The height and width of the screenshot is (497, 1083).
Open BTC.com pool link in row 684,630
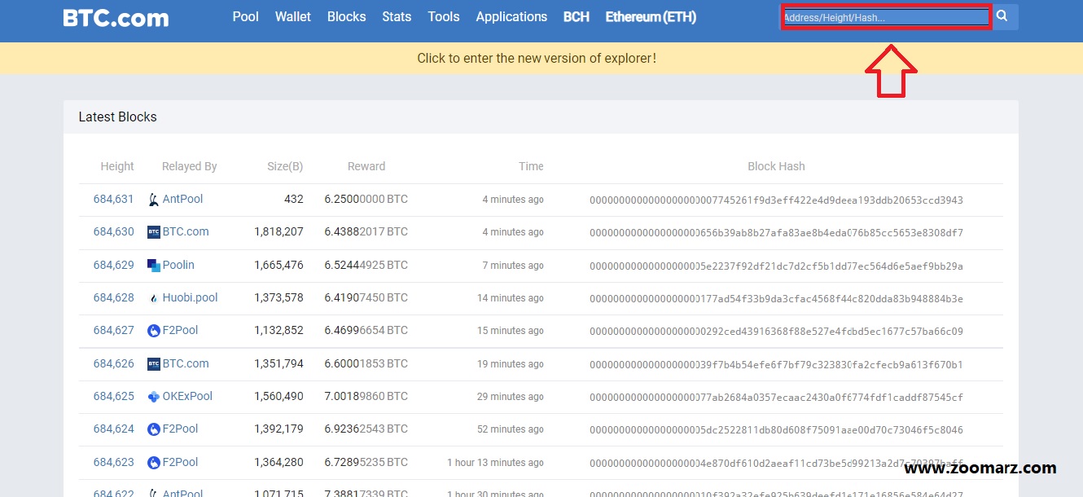(x=186, y=231)
